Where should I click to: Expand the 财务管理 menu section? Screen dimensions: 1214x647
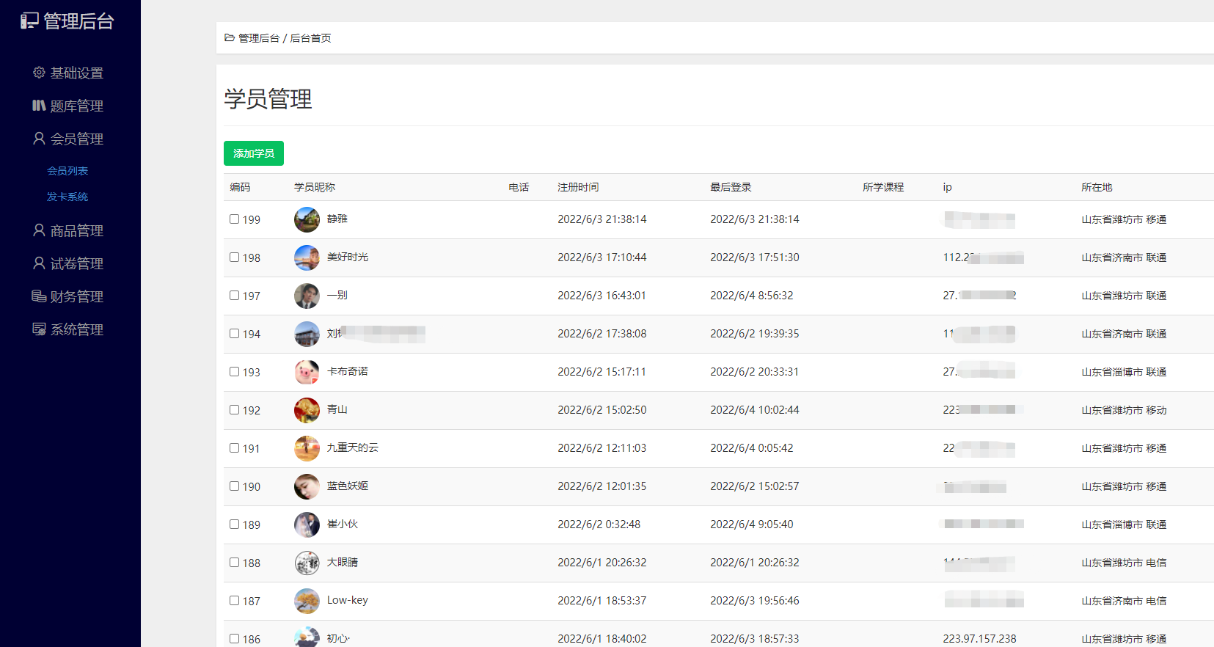[x=76, y=296]
